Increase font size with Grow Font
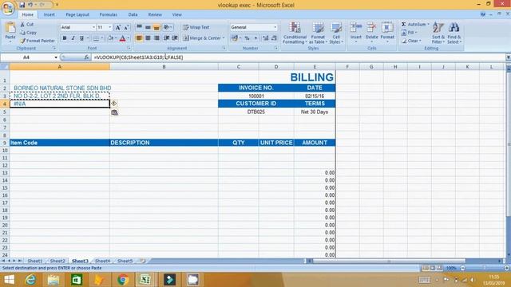Viewport: 511px width, 287px height. coord(118,27)
